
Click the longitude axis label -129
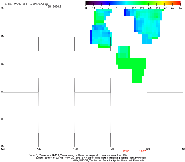tap(74, 149)
